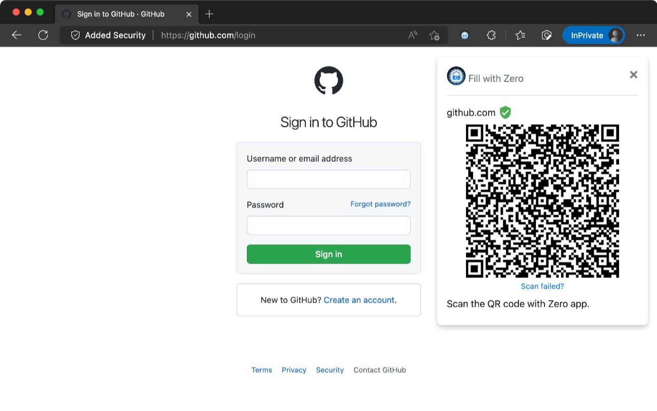Viewport: 657px width, 411px height.
Task: Click the Read Aloud icon in the address bar
Action: pos(413,35)
